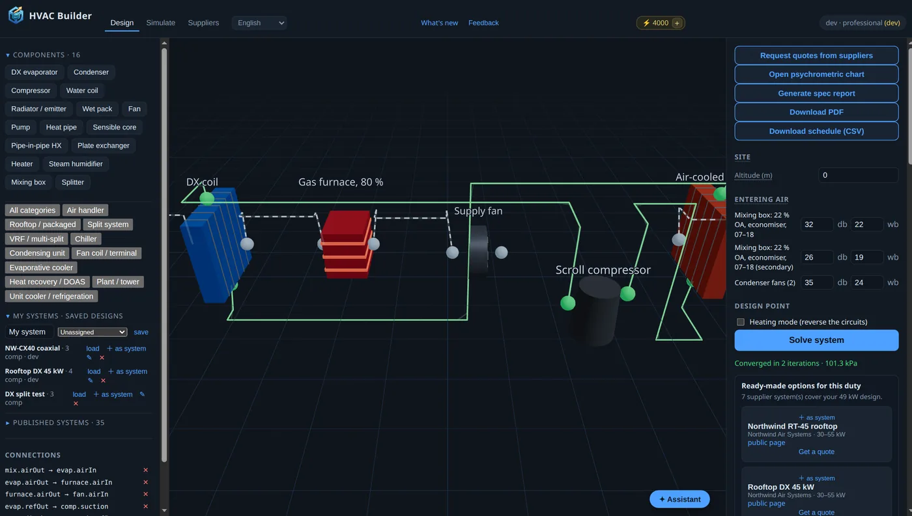Filter by Condensing unit category

[37, 253]
